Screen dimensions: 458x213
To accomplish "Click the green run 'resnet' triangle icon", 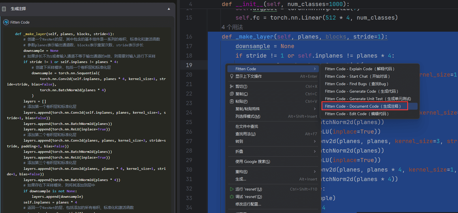I will 231,189.
